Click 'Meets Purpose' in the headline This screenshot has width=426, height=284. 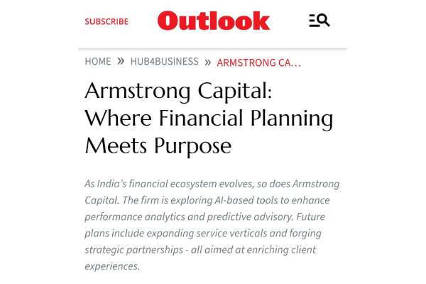click(158, 146)
